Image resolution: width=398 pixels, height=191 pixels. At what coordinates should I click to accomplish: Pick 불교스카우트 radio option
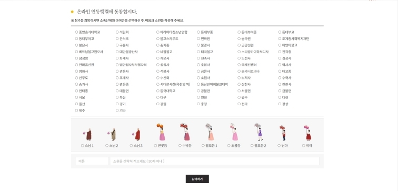pyautogui.click(x=158, y=39)
